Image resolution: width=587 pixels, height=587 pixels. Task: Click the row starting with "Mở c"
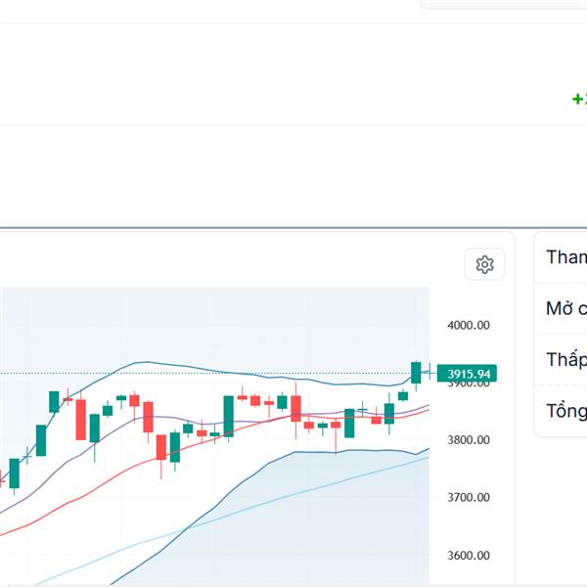[565, 309]
